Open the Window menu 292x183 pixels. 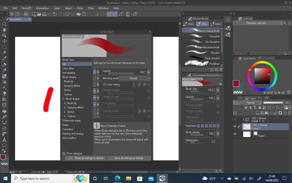point(104,8)
